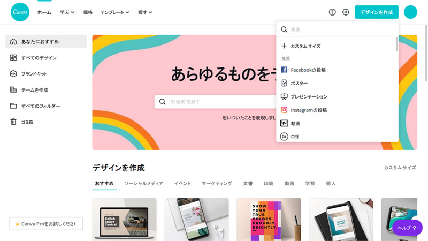Switch to the ソーシャルメディア tab
428x241 pixels.
click(143, 183)
